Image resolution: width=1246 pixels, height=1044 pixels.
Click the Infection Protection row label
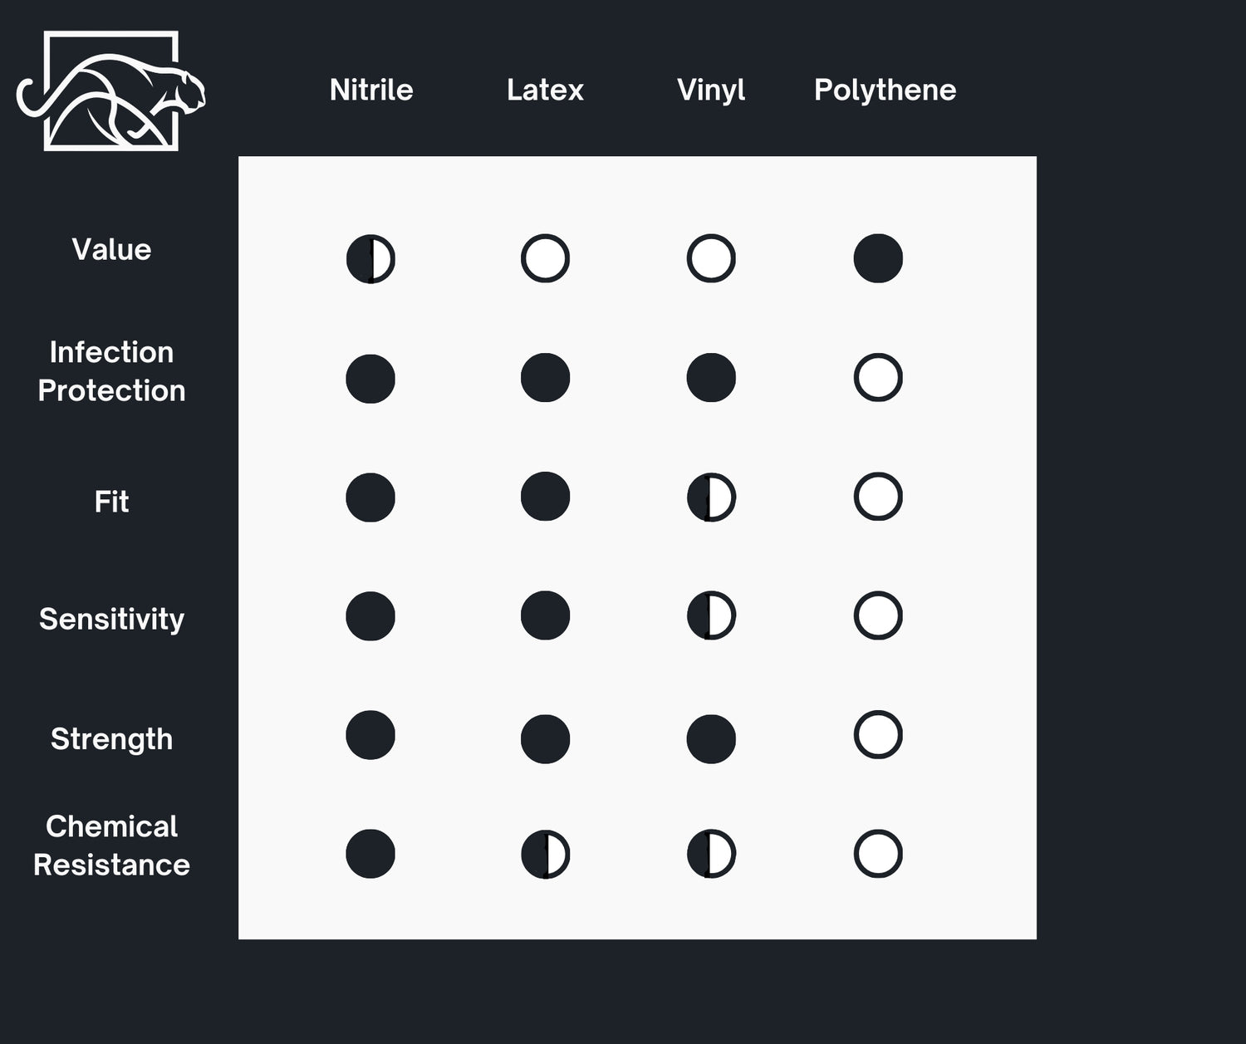click(x=111, y=371)
